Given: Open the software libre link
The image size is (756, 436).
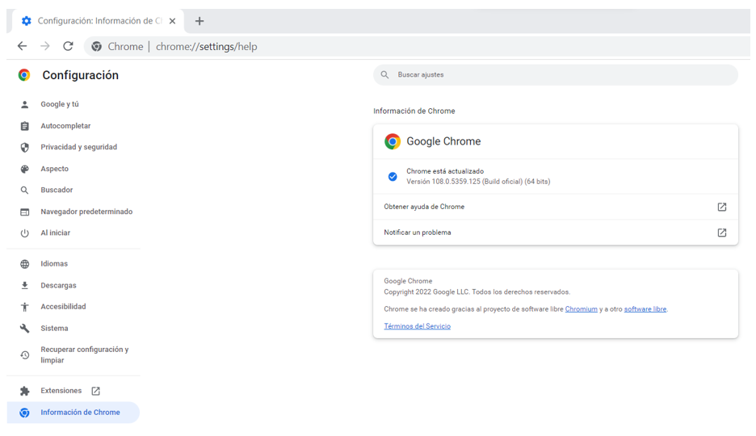Looking at the screenshot, I should point(645,309).
